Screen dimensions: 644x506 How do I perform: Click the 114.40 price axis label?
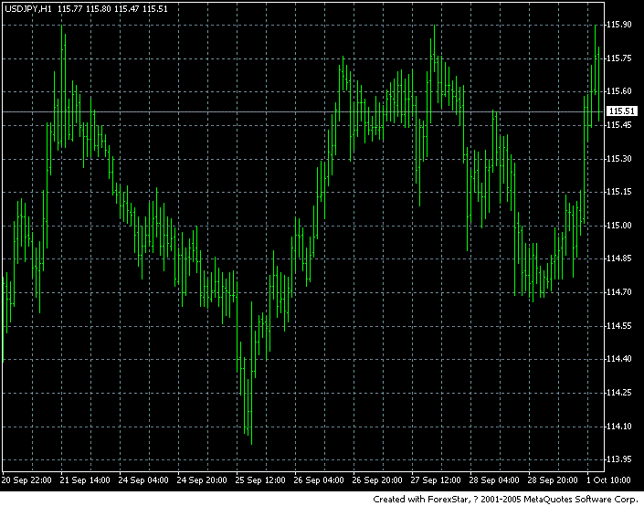[619, 359]
